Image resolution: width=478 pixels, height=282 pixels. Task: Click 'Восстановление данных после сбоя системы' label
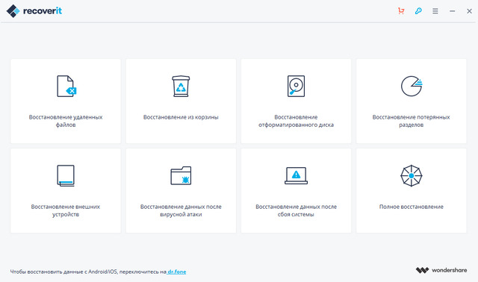(x=296, y=210)
